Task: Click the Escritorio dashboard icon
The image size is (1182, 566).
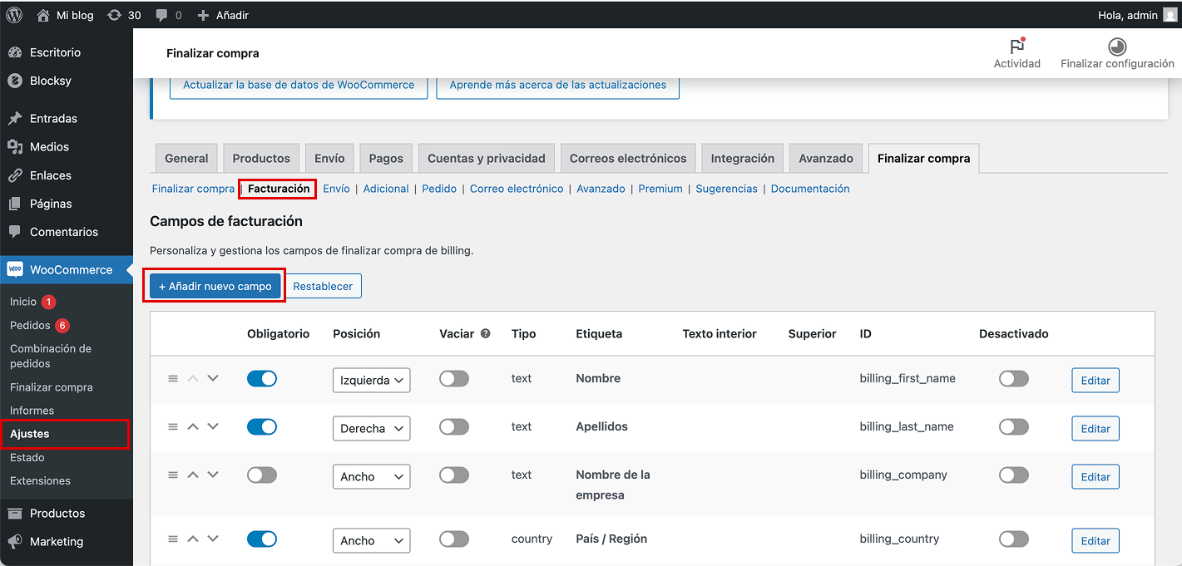Action: pos(15,52)
